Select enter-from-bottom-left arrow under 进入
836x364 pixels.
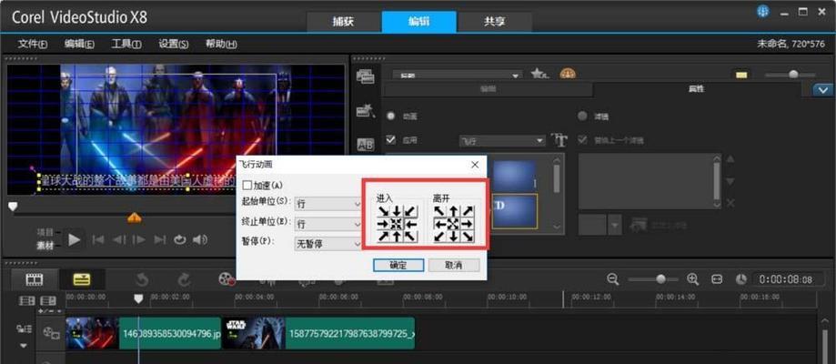[x=383, y=236]
